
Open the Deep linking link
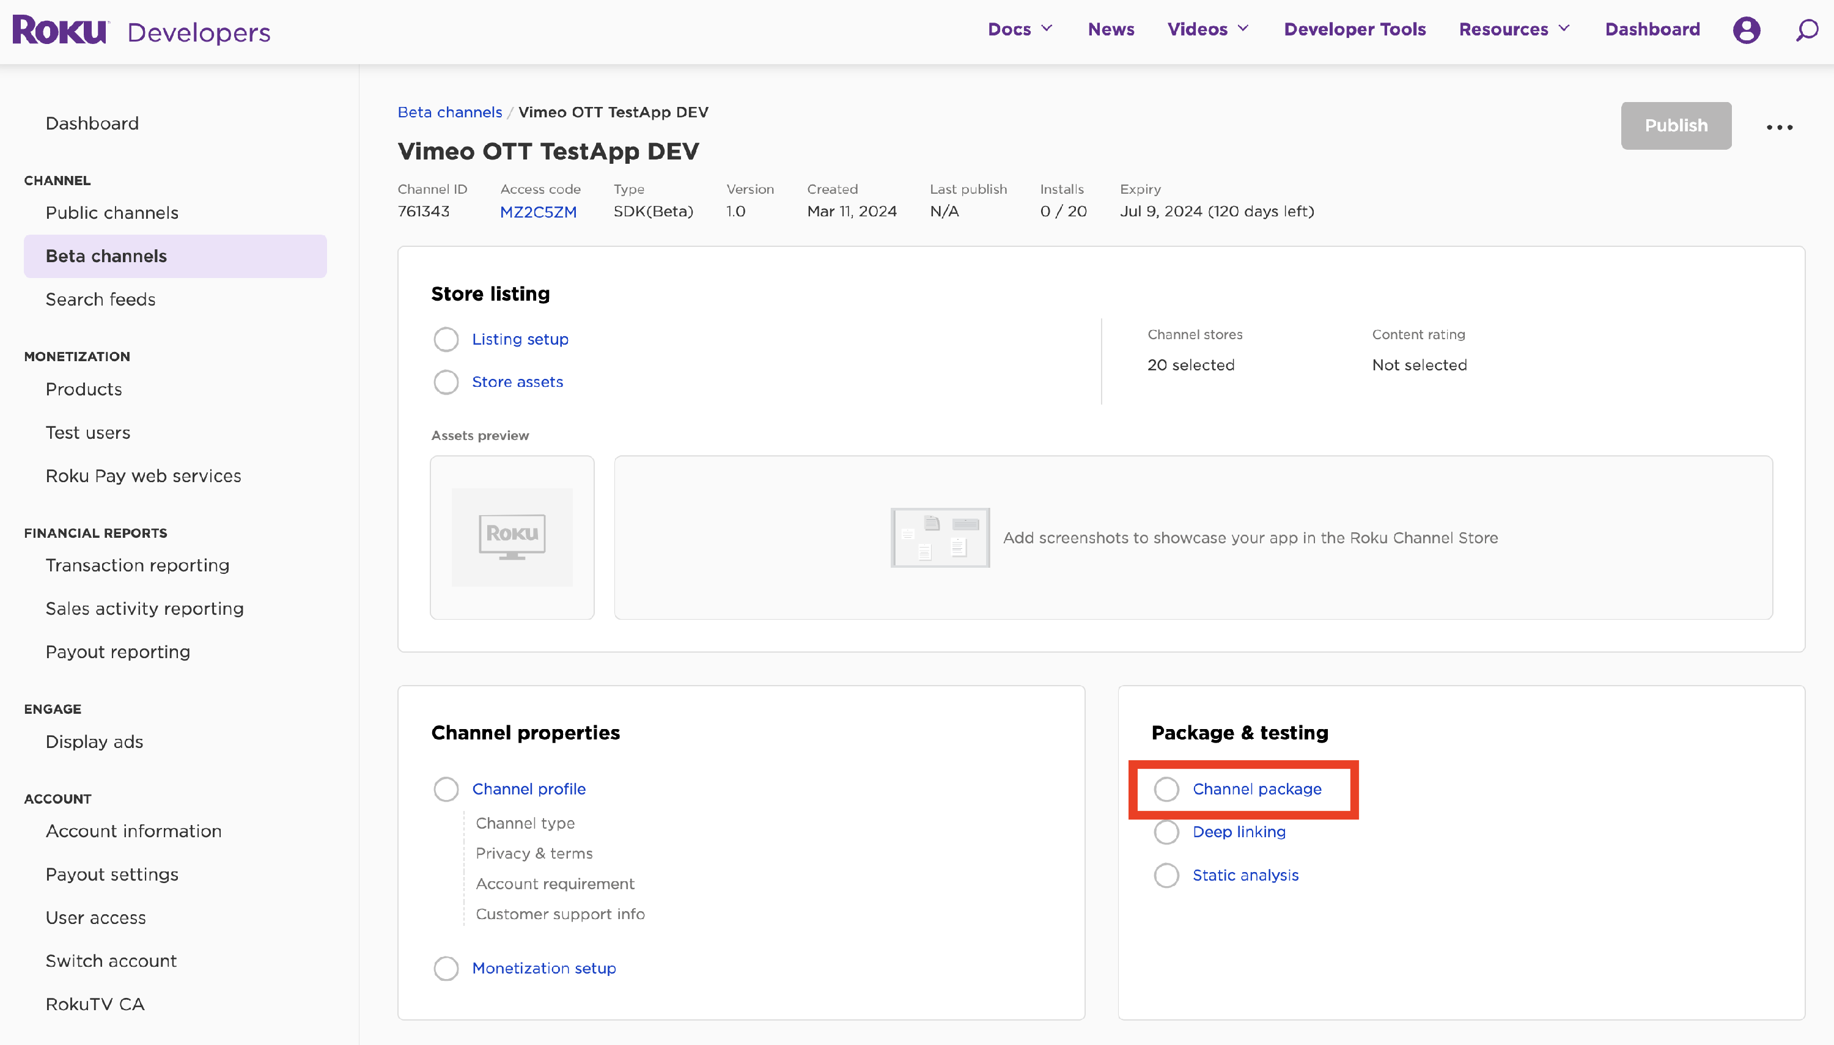click(1239, 832)
